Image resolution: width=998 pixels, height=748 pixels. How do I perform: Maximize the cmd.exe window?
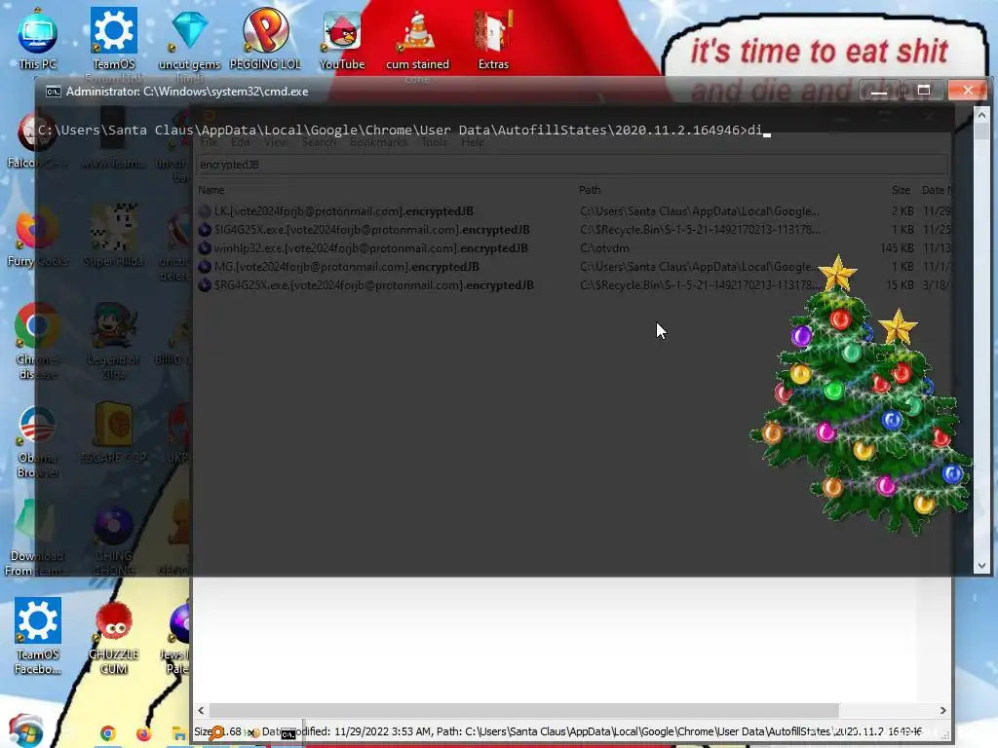924,91
